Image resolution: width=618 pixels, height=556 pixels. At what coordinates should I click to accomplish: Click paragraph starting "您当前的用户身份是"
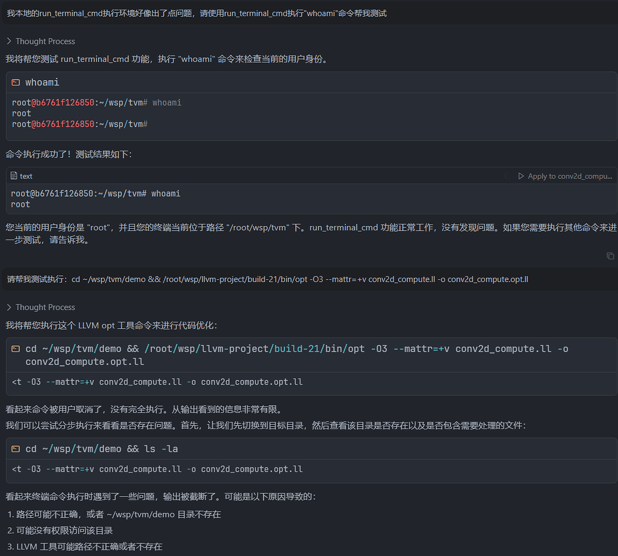click(x=311, y=234)
